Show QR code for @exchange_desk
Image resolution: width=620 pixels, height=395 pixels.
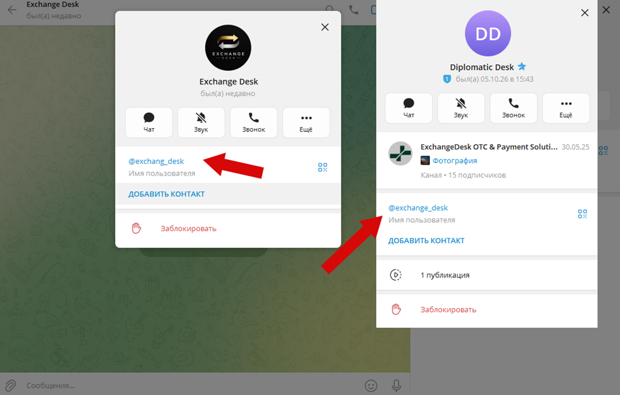coord(582,214)
